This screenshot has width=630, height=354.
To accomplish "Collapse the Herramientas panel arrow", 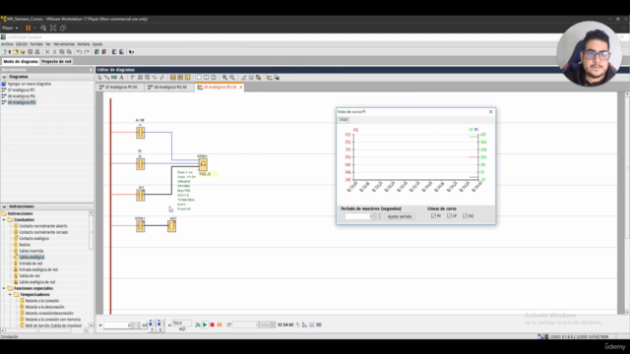I will tap(91, 70).
